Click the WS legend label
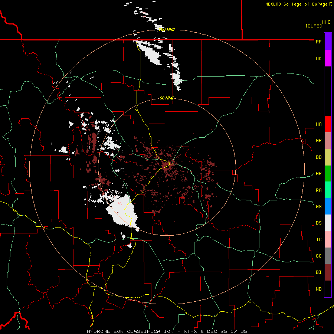 (x=318, y=207)
